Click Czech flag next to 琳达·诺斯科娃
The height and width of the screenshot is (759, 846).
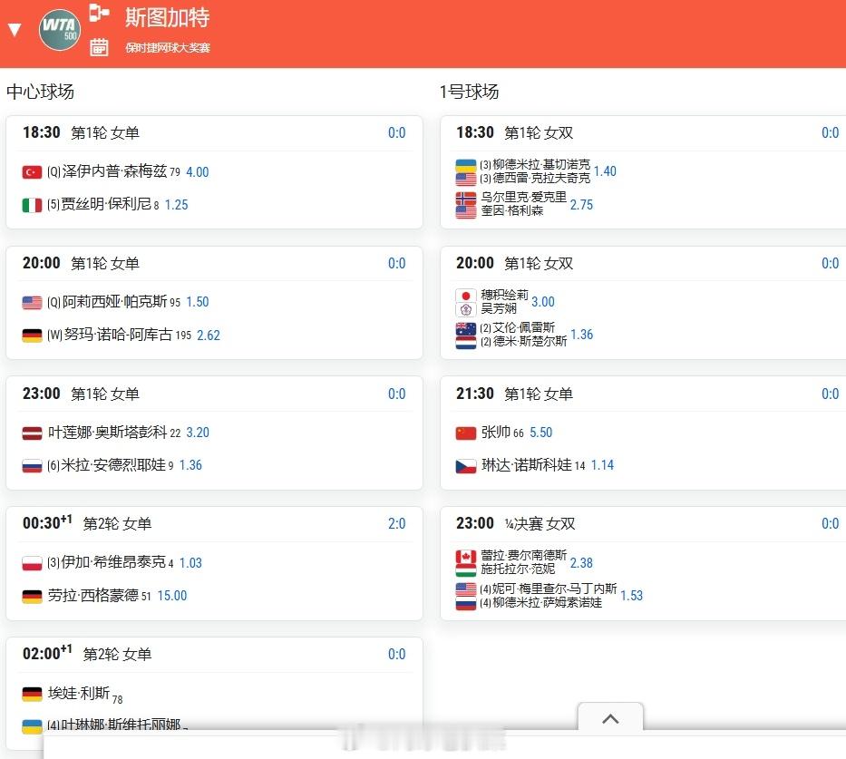click(466, 465)
